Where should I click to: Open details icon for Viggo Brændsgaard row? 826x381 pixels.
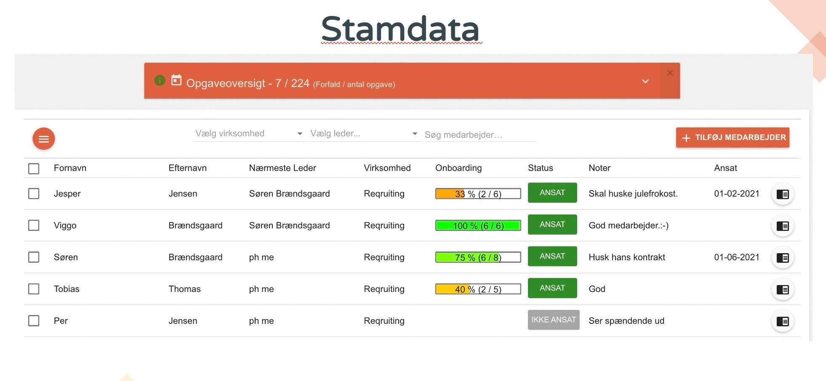pos(783,226)
